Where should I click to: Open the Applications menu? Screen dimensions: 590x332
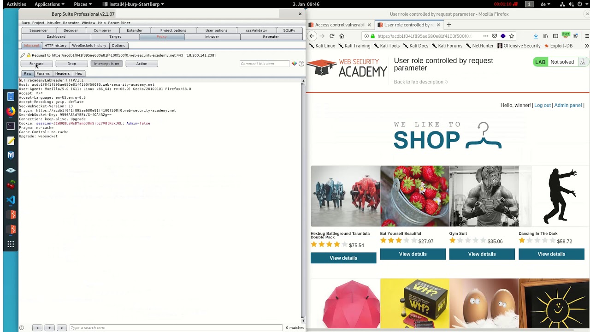pos(49,4)
